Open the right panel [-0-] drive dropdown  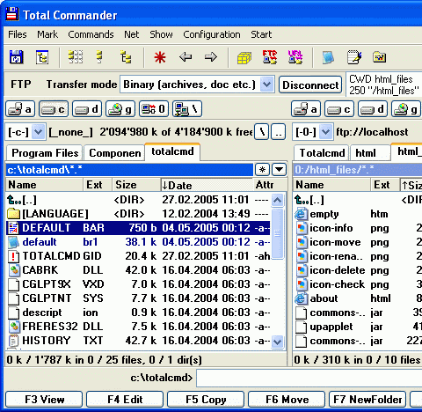pyautogui.click(x=325, y=132)
